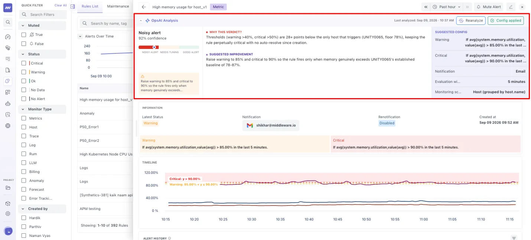Check the Ok status checkbox

click(24, 81)
